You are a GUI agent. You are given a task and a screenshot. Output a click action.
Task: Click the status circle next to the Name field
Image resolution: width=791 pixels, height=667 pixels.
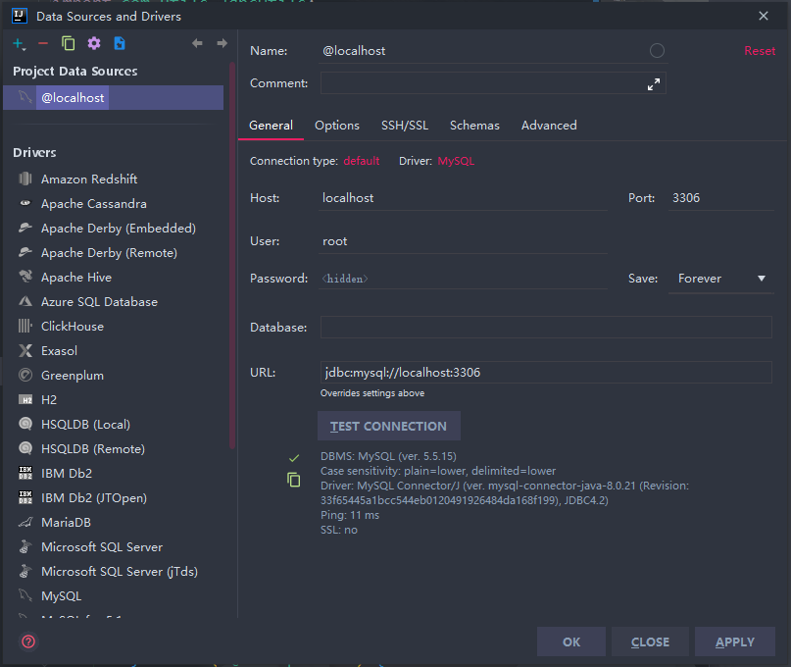[657, 50]
